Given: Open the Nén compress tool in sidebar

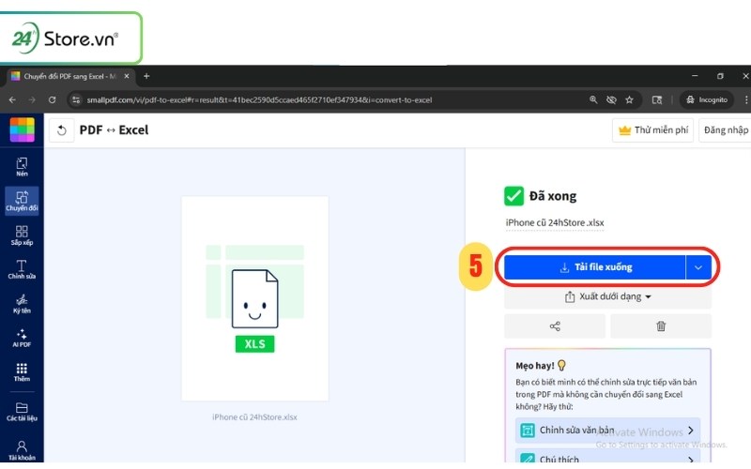Looking at the screenshot, I should click(22, 167).
